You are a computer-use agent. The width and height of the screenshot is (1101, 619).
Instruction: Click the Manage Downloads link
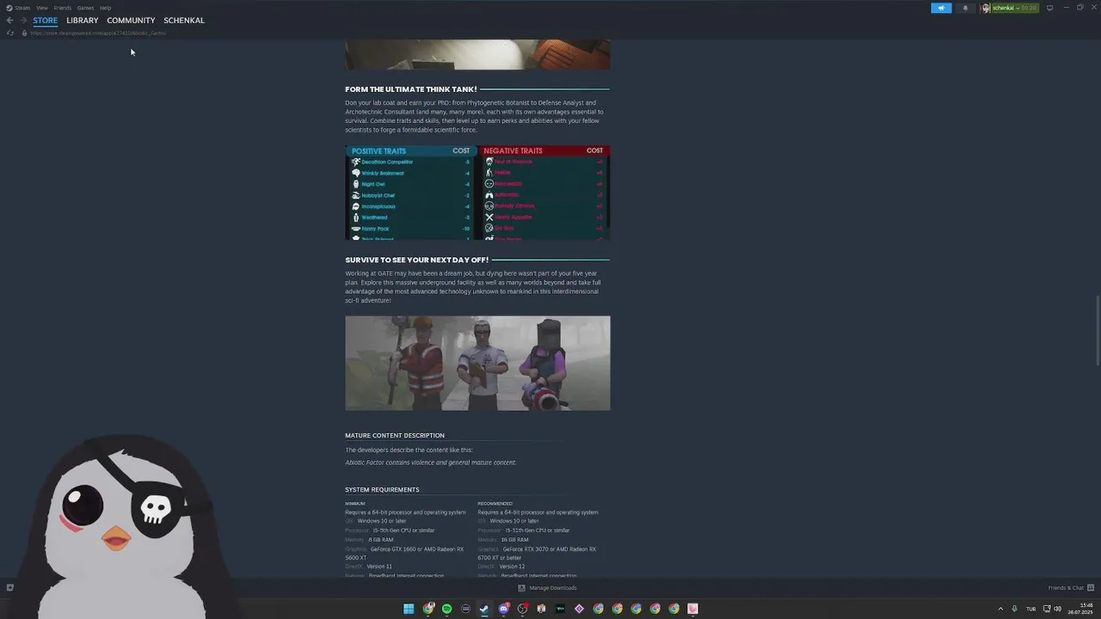click(x=553, y=588)
